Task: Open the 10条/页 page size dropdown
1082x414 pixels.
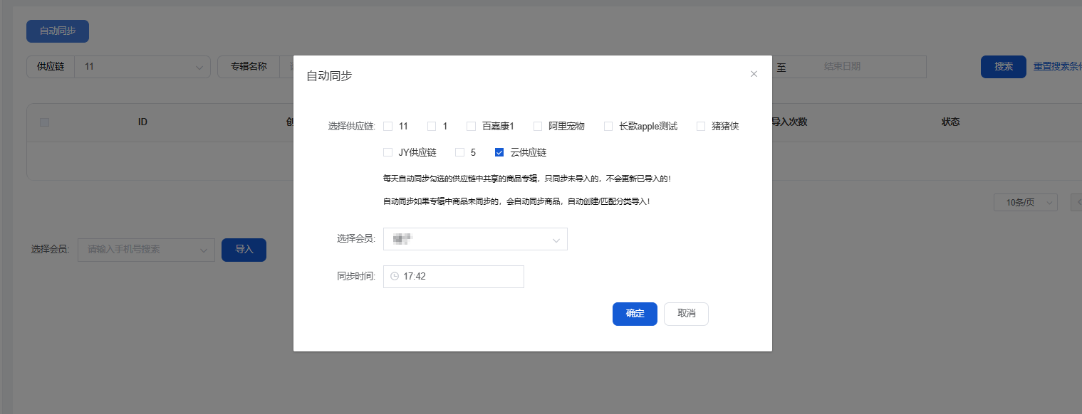Action: [x=1025, y=203]
